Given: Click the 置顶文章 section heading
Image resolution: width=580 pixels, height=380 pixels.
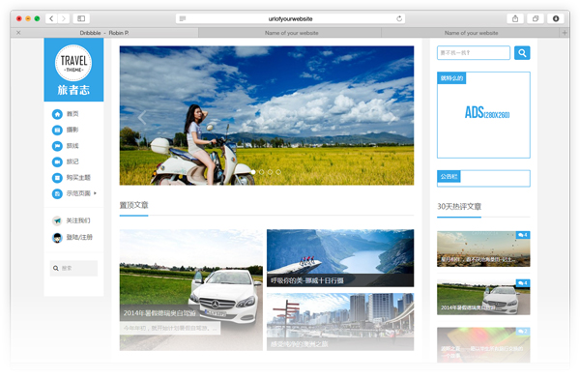Looking at the screenshot, I should pos(134,205).
